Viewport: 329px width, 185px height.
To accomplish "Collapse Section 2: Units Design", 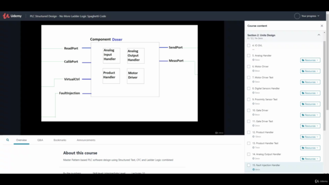I will point(319,35).
